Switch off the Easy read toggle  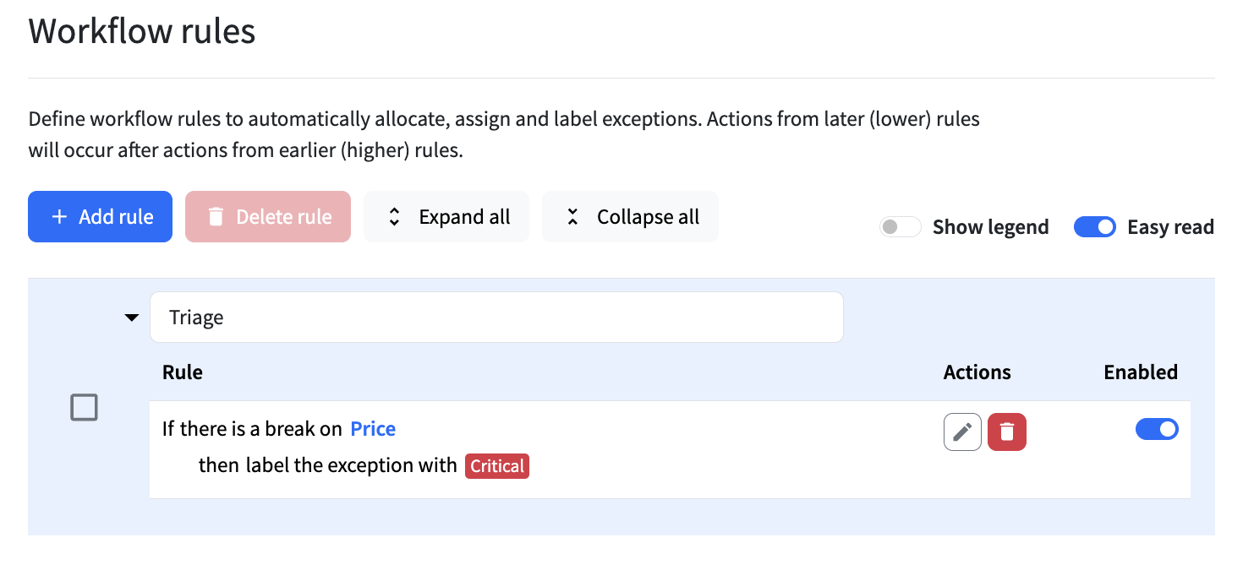click(1095, 227)
